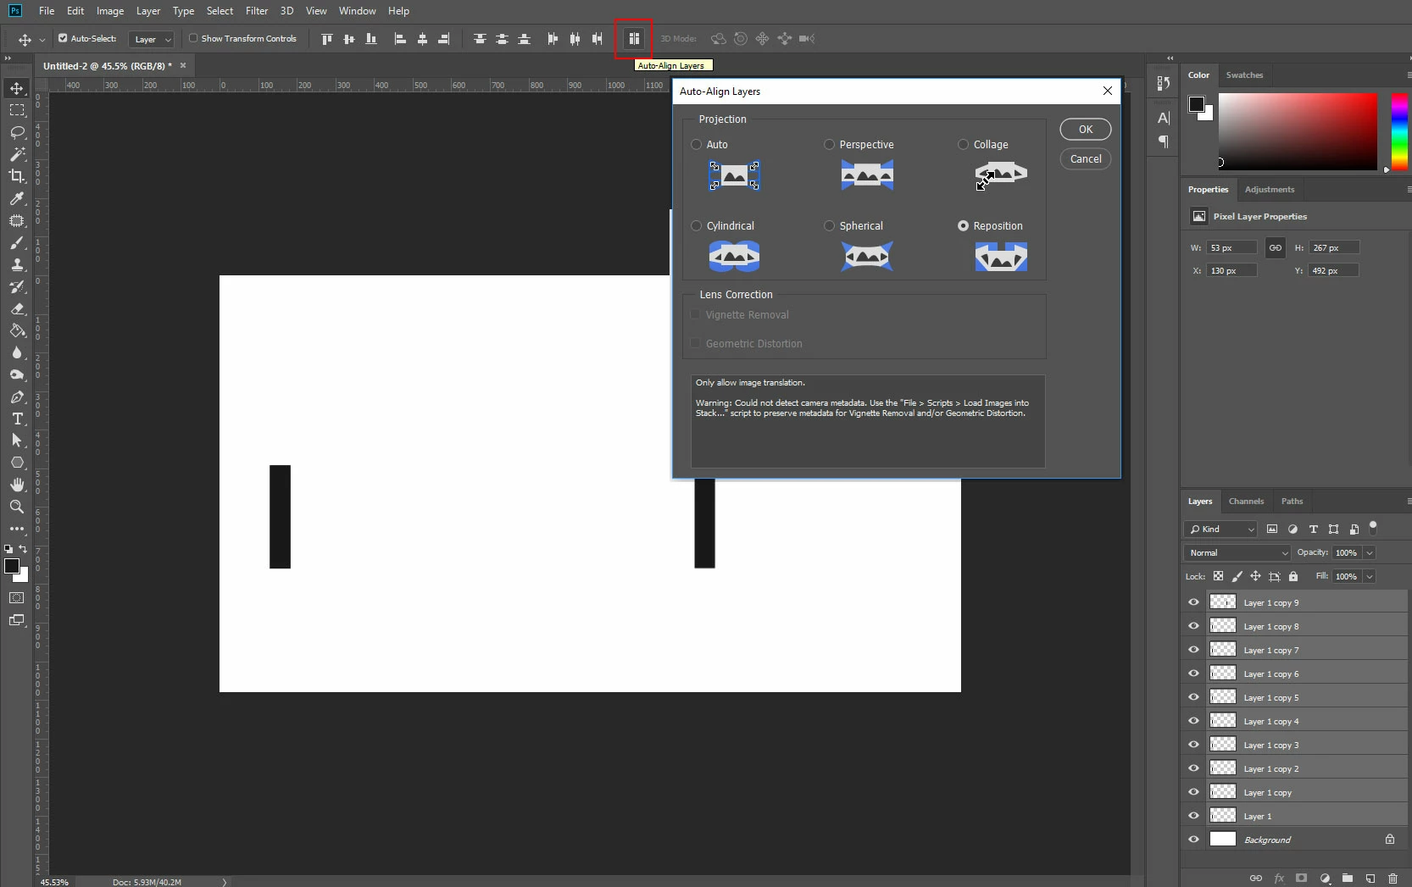This screenshot has width=1412, height=887.
Task: Open the Fill dropdown arrow
Action: coord(1370,577)
